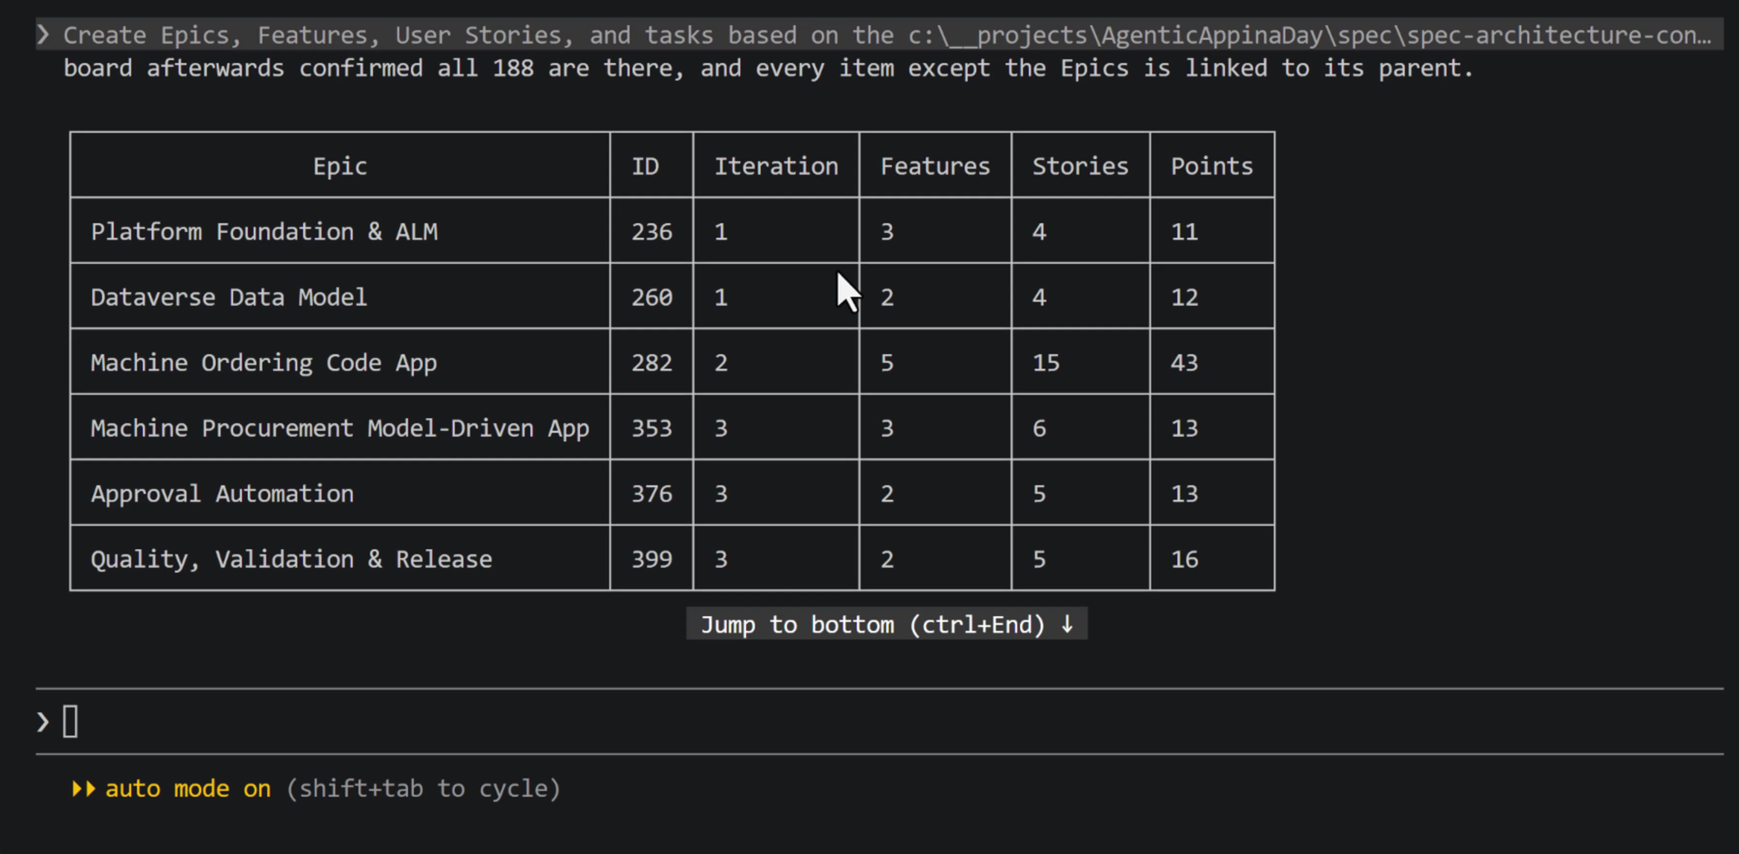Select the Platform Foundation & ALM epic cell
1739x854 pixels.
340,231
